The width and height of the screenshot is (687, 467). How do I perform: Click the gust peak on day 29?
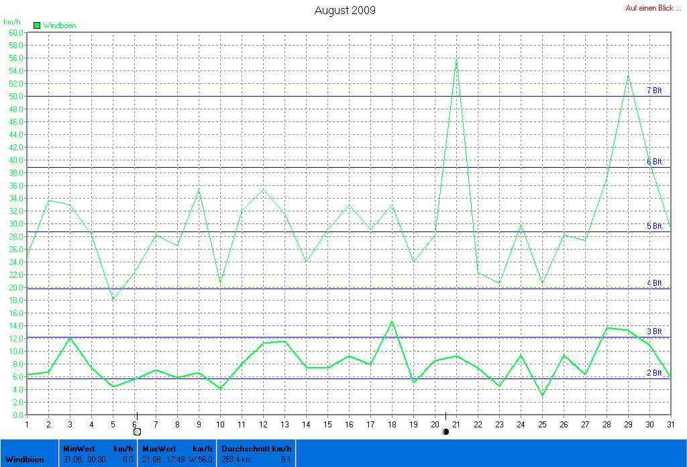point(628,75)
